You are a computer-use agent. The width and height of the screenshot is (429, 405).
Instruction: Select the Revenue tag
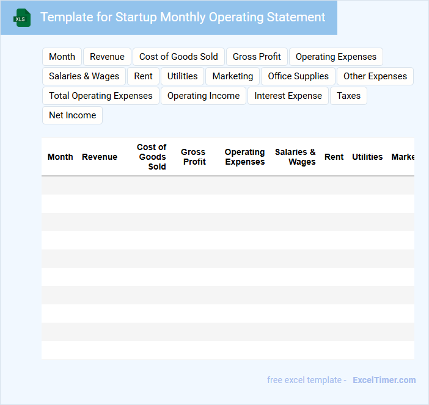[108, 57]
